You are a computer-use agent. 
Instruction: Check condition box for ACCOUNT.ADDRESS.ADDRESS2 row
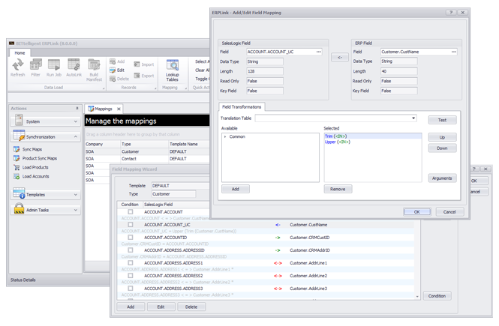coord(131,276)
